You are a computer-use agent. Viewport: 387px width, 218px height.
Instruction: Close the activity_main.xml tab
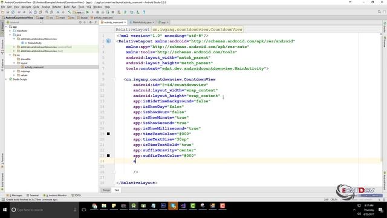pos(125,22)
